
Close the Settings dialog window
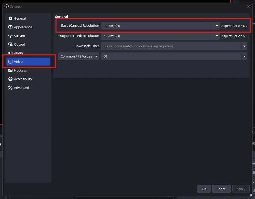pos(249,6)
